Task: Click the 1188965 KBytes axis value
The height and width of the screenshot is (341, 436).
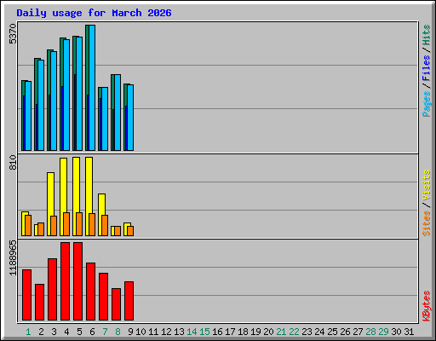Action: coord(13,258)
